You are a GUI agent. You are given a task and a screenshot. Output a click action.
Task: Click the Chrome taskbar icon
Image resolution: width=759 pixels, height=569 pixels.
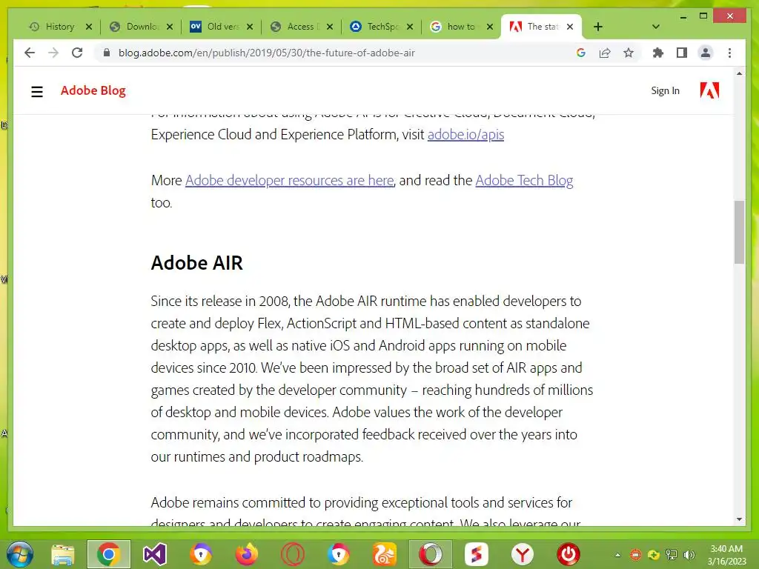pyautogui.click(x=109, y=554)
